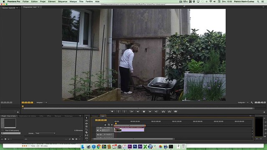Toggle linked selection icon in timeline
The width and height of the screenshot is (267, 150).
point(109,125)
